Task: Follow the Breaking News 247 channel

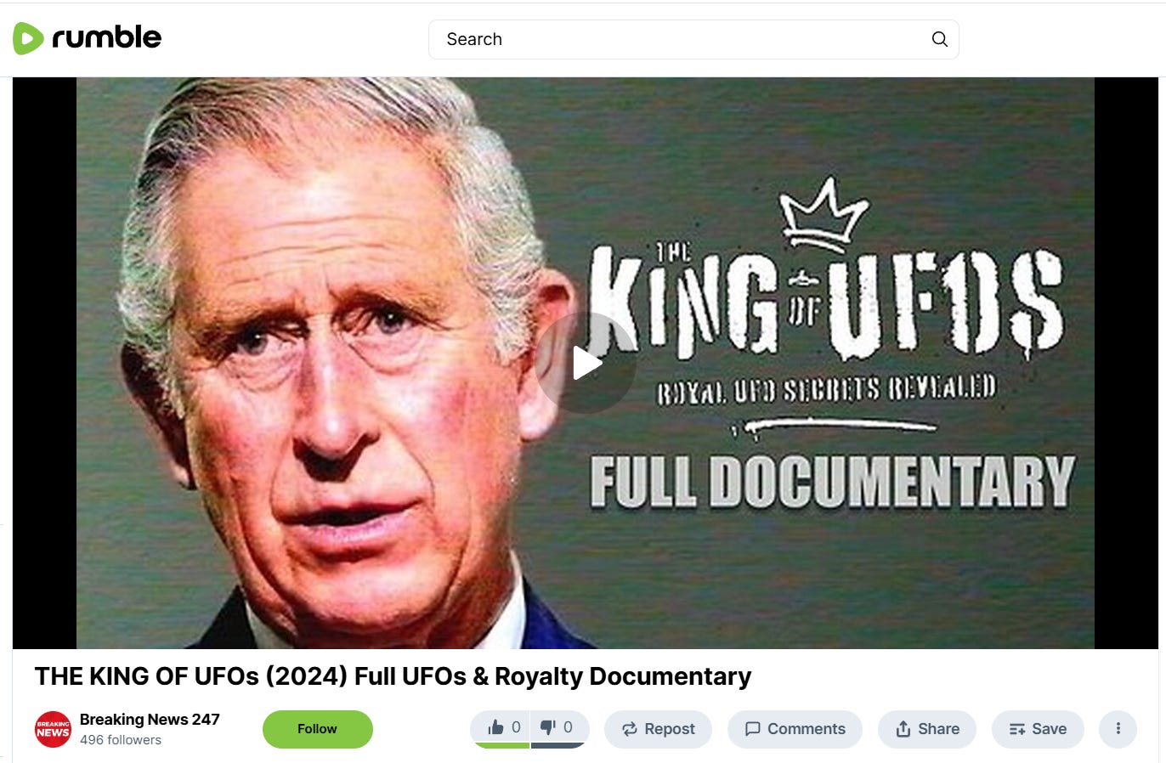Action: [x=317, y=729]
